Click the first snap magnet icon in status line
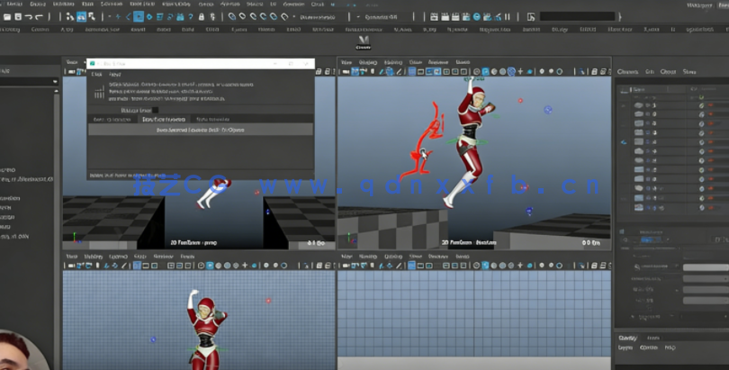 (230, 16)
